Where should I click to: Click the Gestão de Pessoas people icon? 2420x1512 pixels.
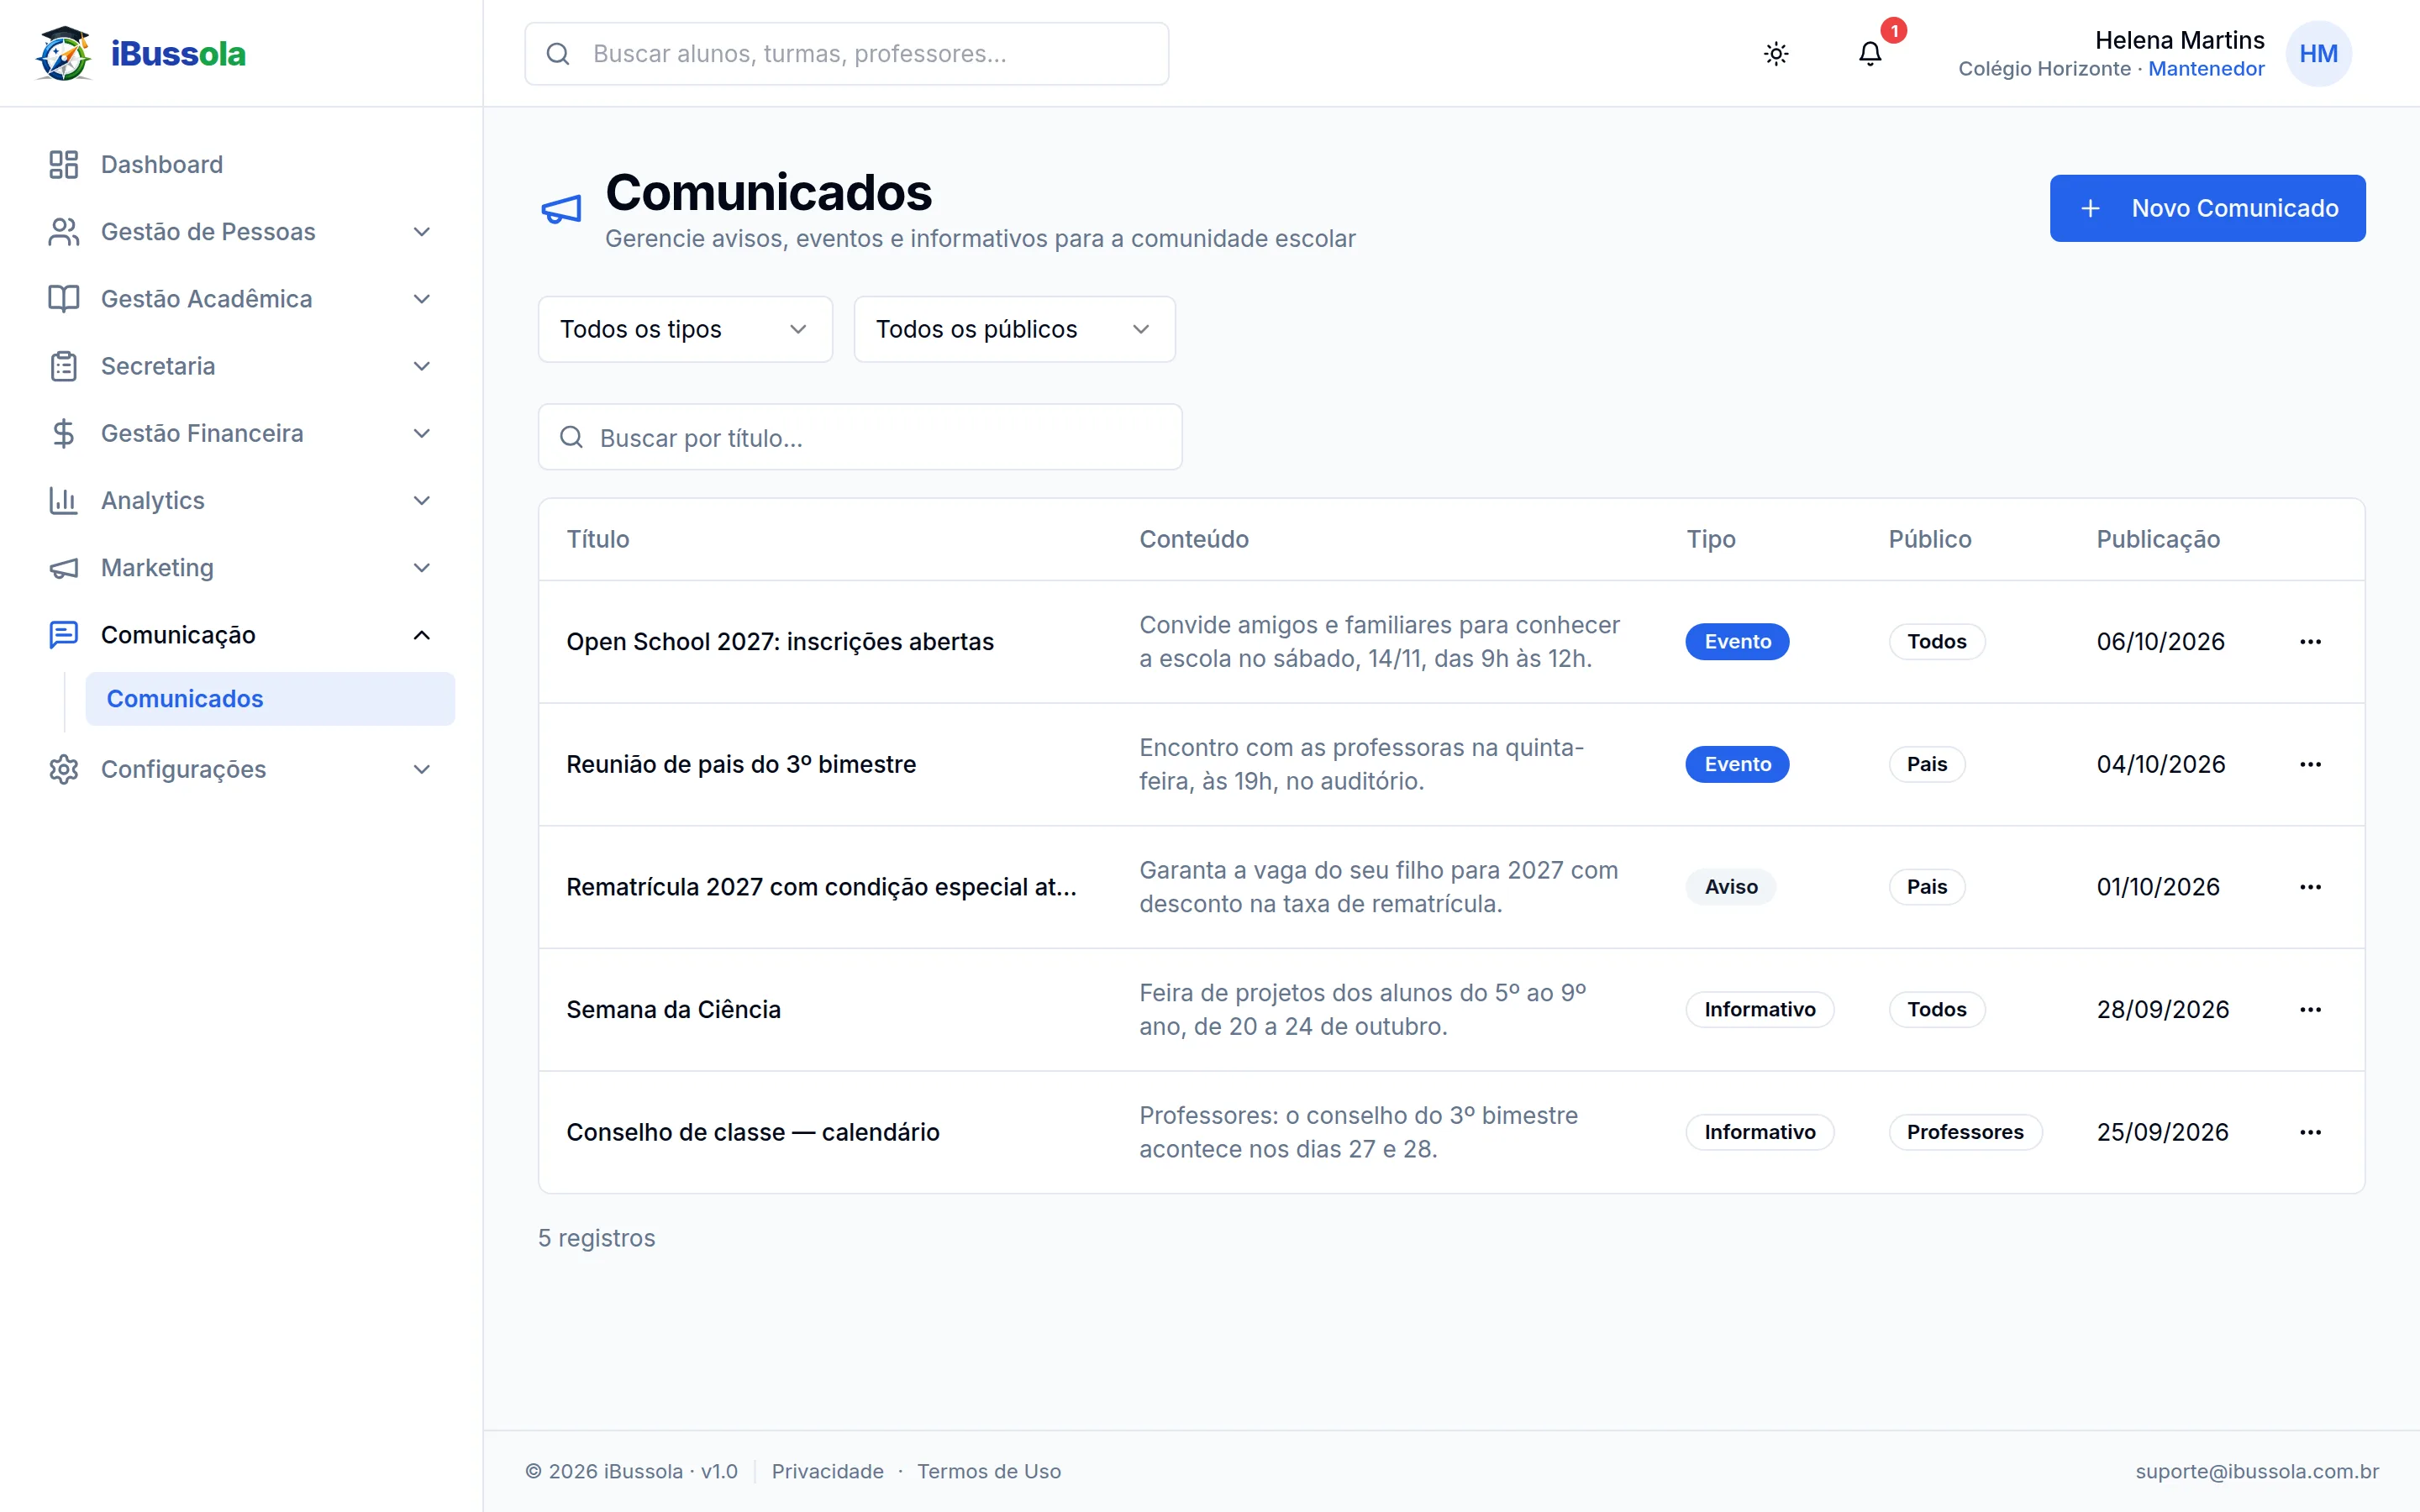64,232
